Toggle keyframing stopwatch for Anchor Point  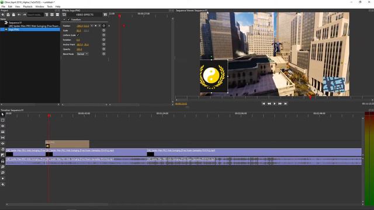coord(104,44)
